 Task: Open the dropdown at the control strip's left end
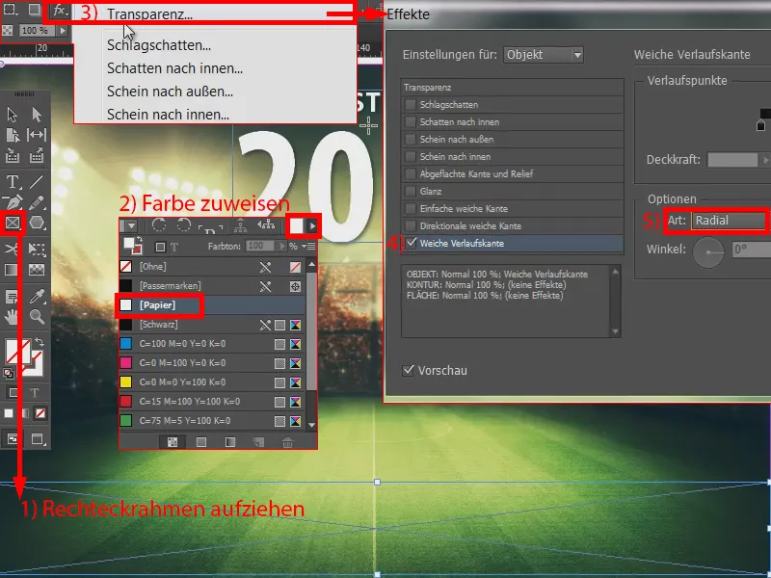click(130, 225)
